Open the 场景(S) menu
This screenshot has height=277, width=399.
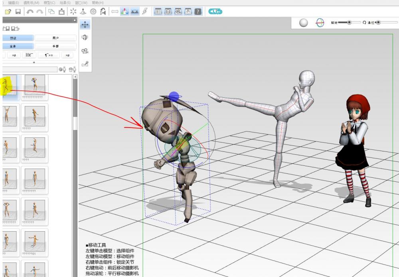[x=65, y=3]
